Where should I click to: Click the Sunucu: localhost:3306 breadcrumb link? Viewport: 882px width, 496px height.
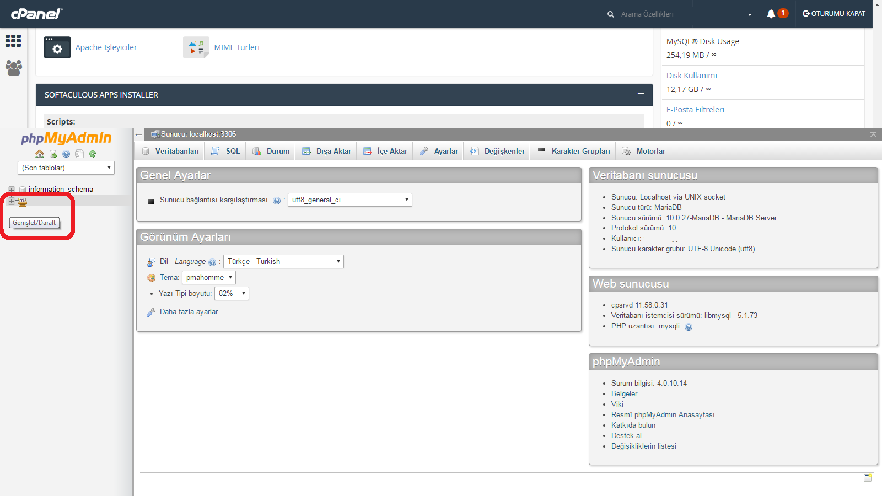[x=198, y=134]
